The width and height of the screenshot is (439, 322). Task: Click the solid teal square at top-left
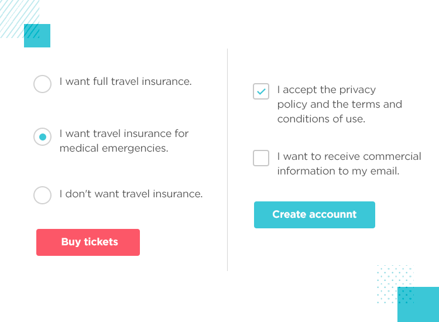[41, 39]
